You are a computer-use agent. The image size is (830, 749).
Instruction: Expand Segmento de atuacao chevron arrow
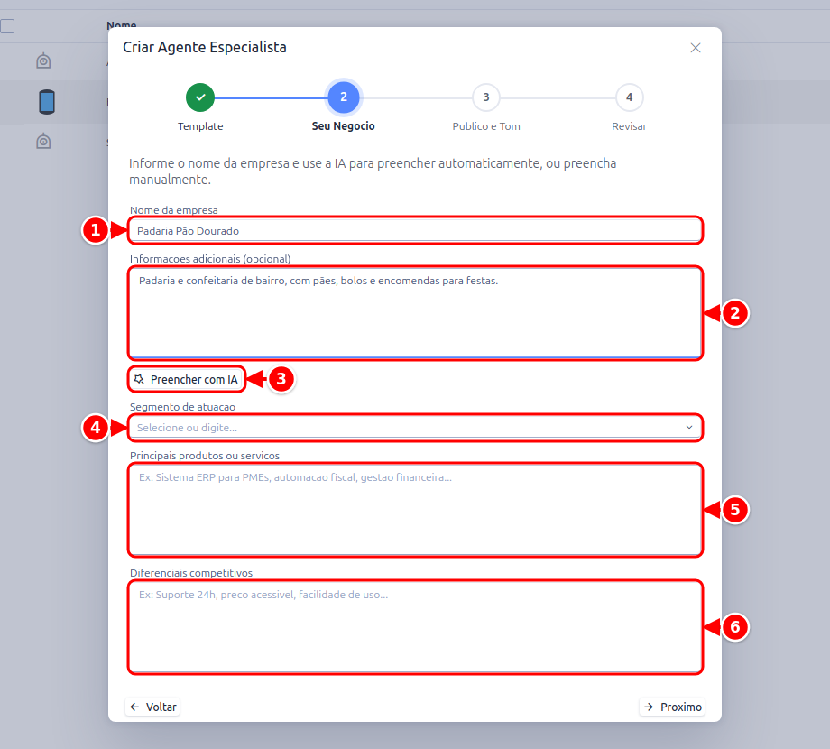(688, 427)
